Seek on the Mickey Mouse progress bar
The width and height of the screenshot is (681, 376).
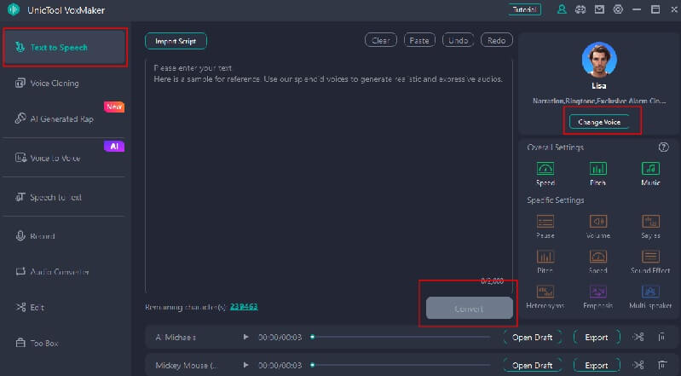coord(401,366)
